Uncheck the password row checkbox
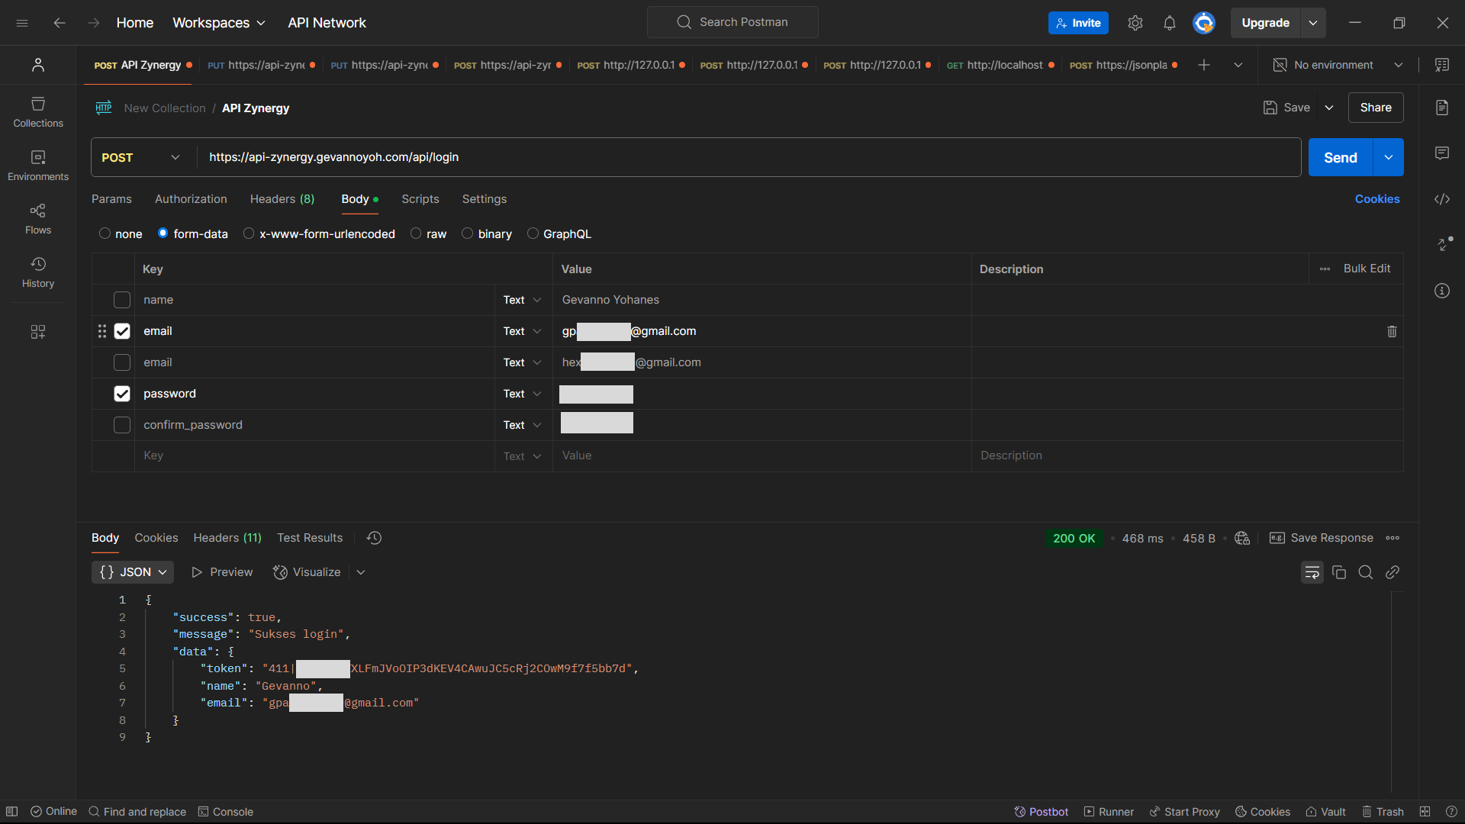 pyautogui.click(x=122, y=394)
